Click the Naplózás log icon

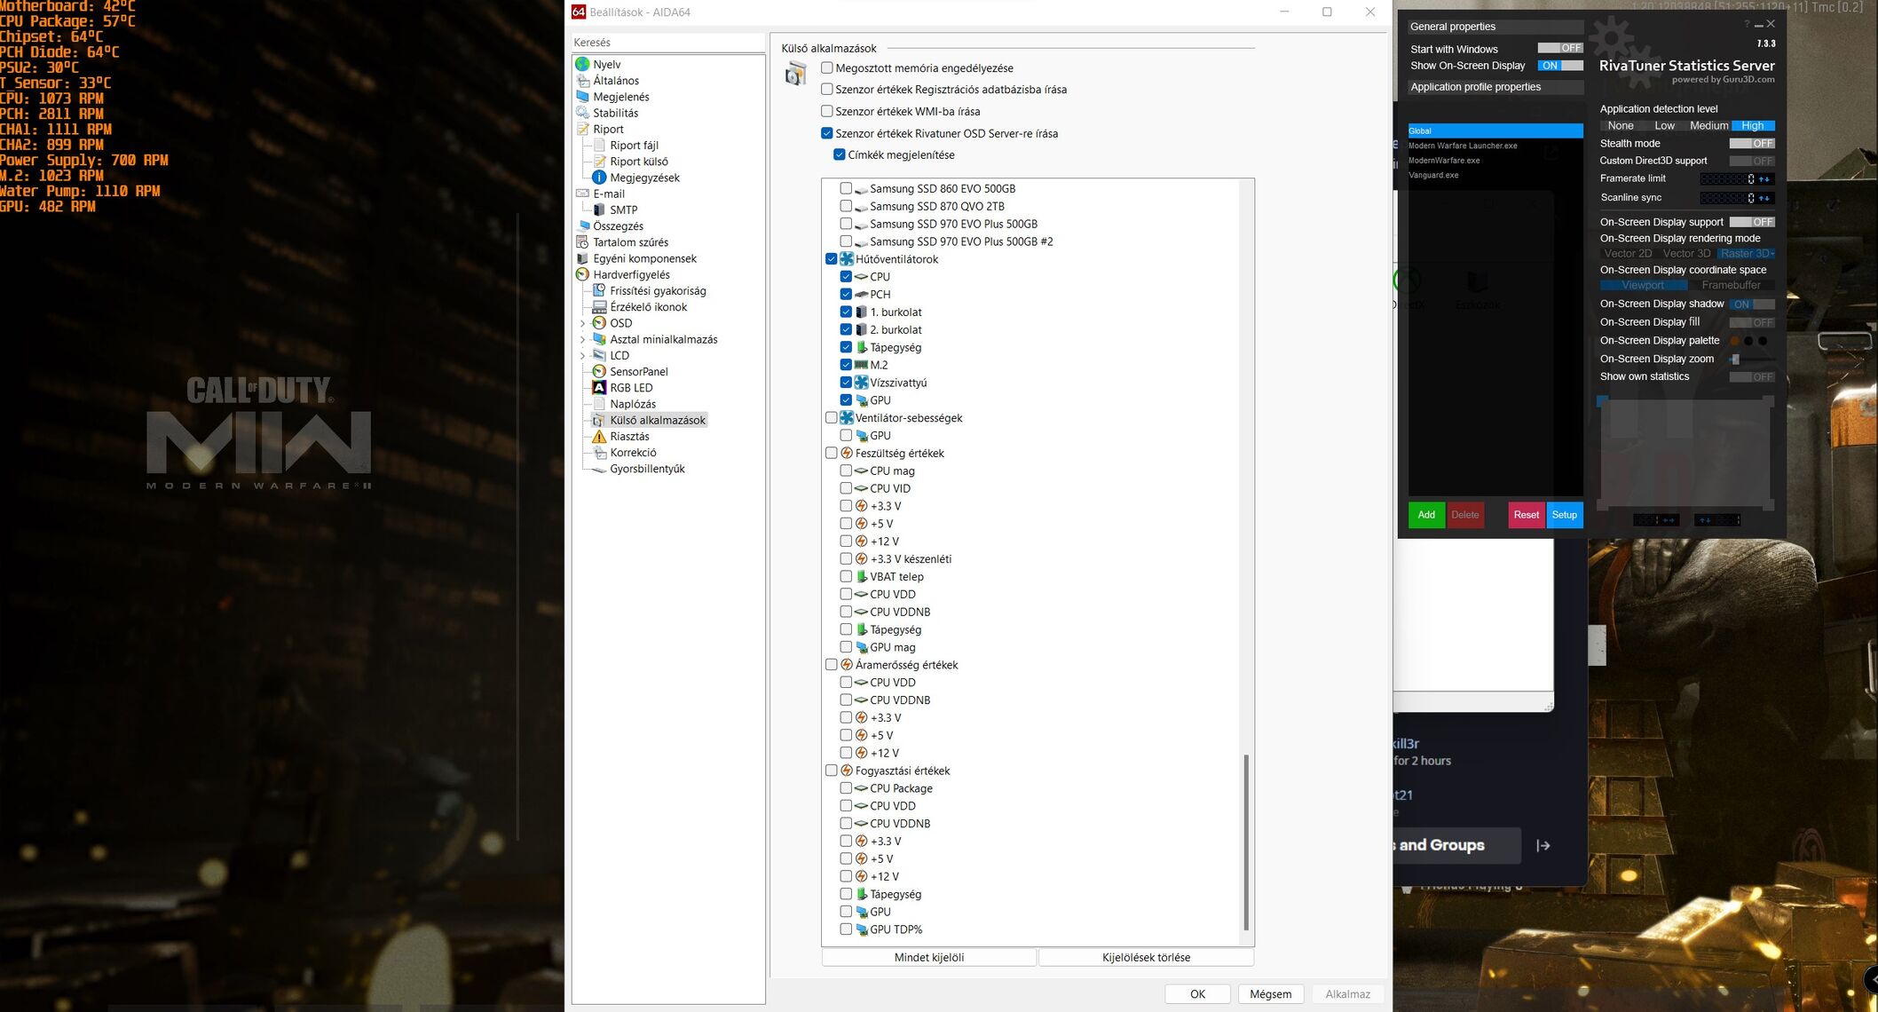[x=599, y=404]
